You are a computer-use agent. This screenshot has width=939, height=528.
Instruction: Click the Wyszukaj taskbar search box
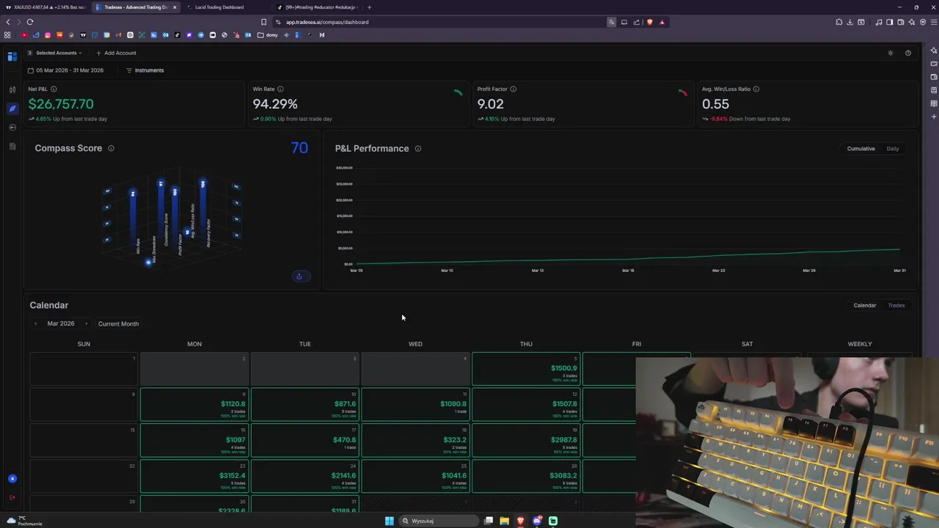point(439,521)
